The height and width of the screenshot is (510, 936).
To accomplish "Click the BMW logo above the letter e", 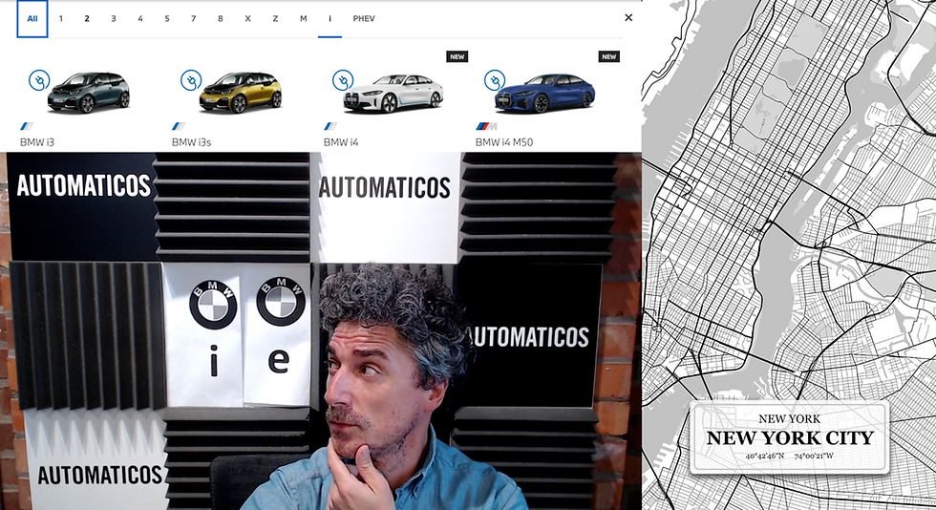I will pyautogui.click(x=281, y=302).
